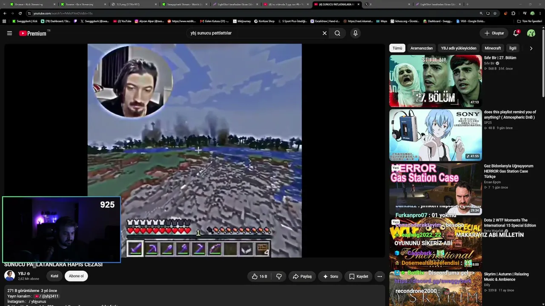The image size is (545, 306).
Task: Open YouTube notifications bell
Action: [516, 33]
